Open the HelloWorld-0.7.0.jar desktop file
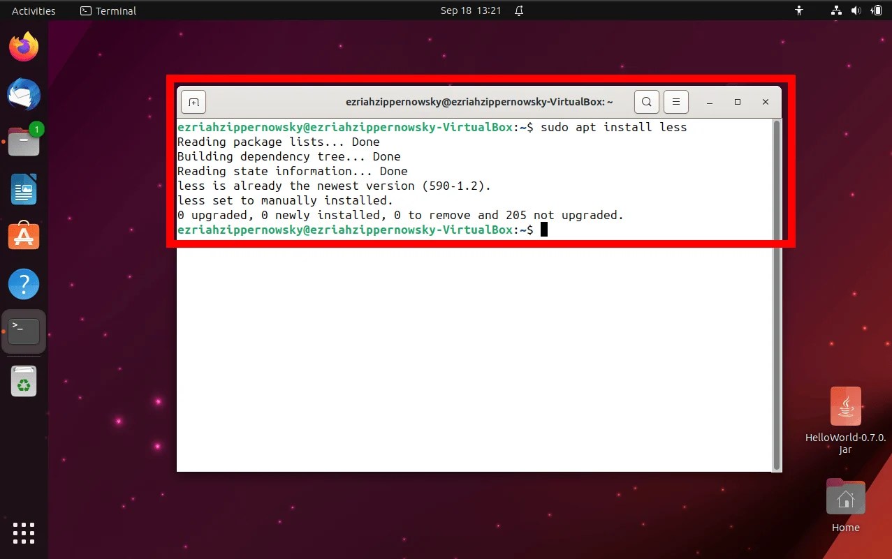892x559 pixels. [845, 406]
